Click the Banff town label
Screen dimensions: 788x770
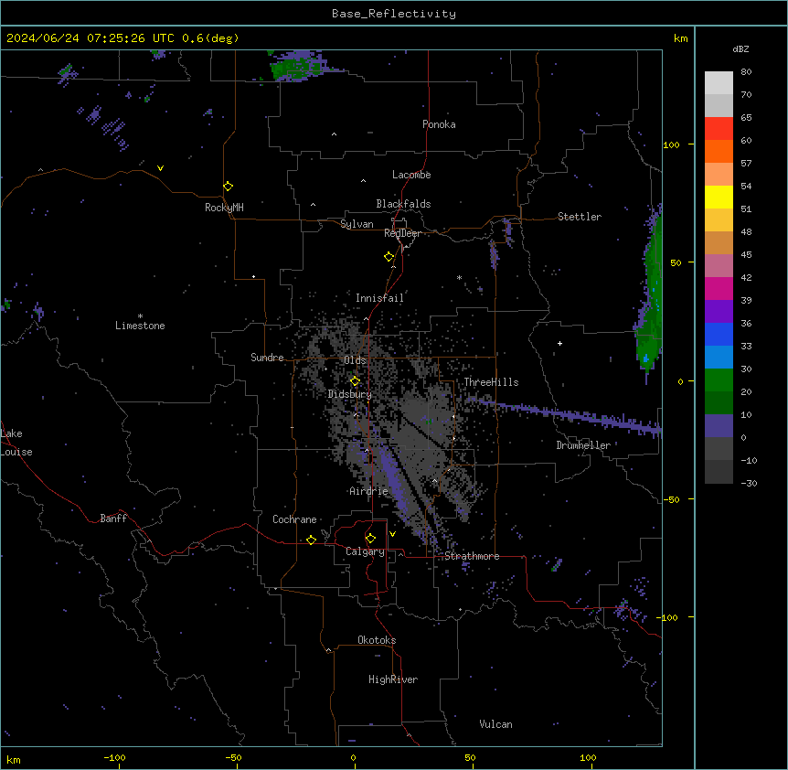coord(113,519)
